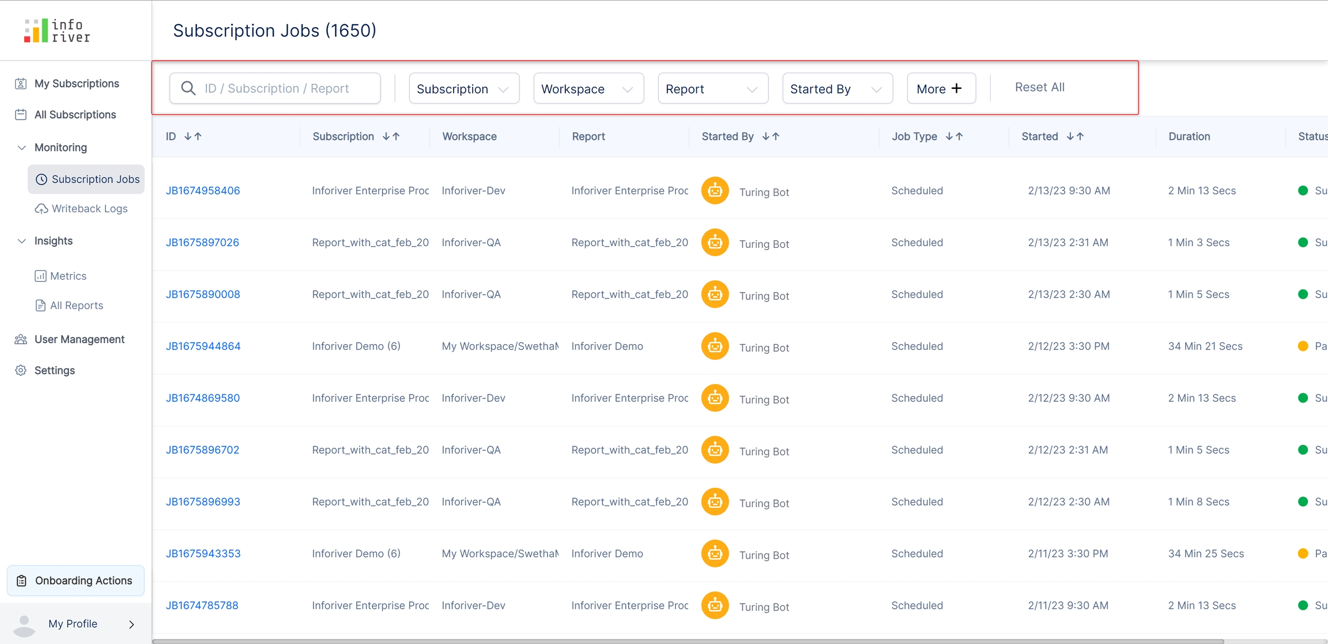Toggle sort on the Job Type column

(x=954, y=137)
